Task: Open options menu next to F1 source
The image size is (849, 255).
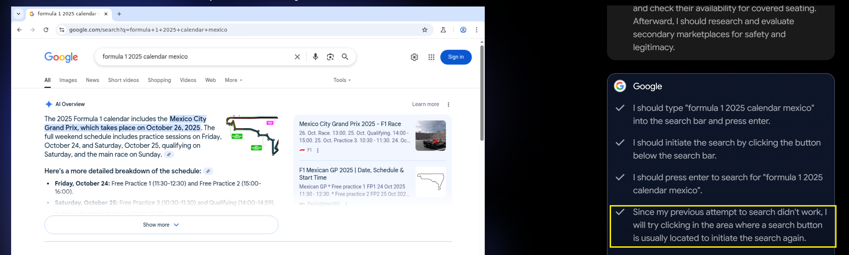Action: click(317, 150)
